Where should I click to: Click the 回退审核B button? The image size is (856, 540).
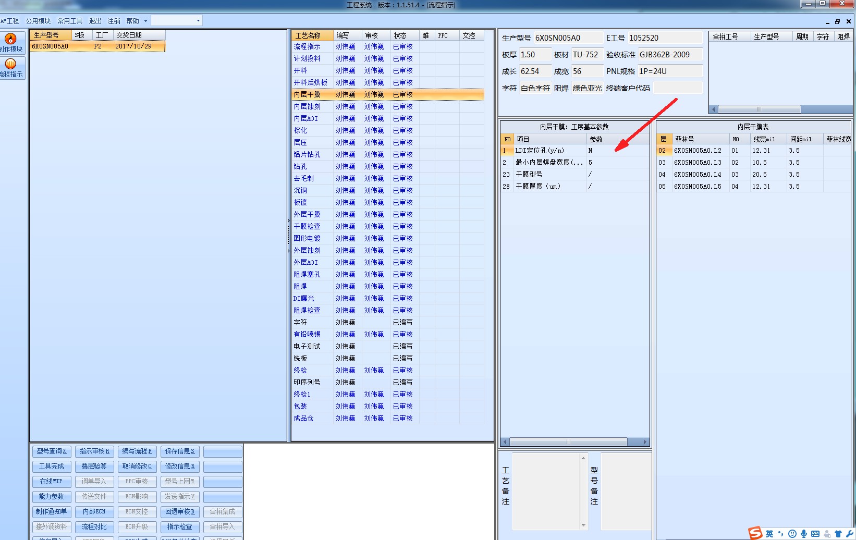pyautogui.click(x=180, y=512)
